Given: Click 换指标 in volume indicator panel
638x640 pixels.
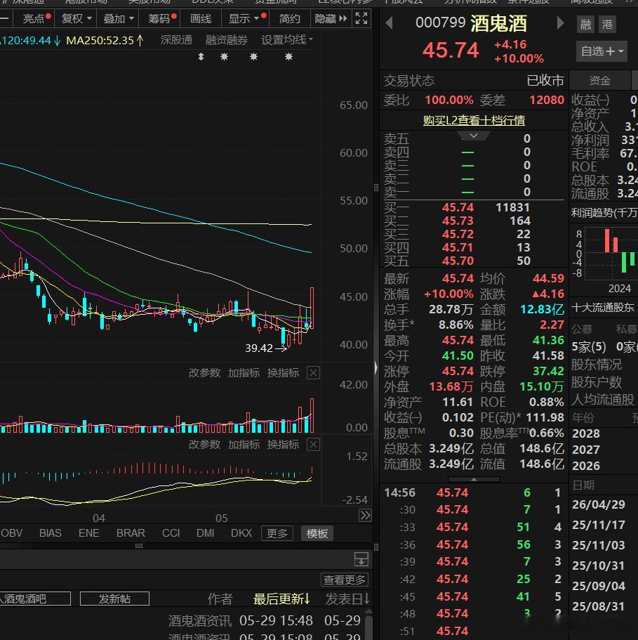Looking at the screenshot, I should (283, 372).
